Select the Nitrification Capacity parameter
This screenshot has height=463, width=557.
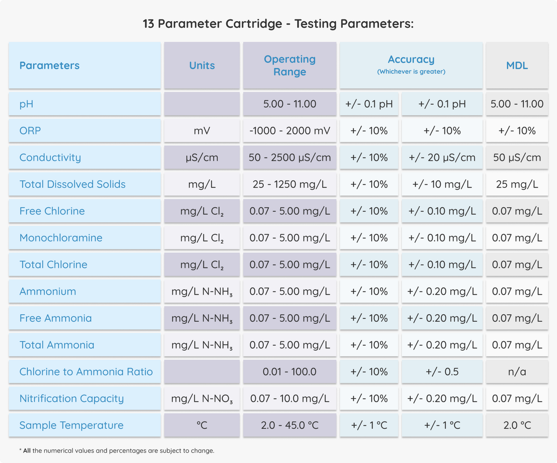71,399
